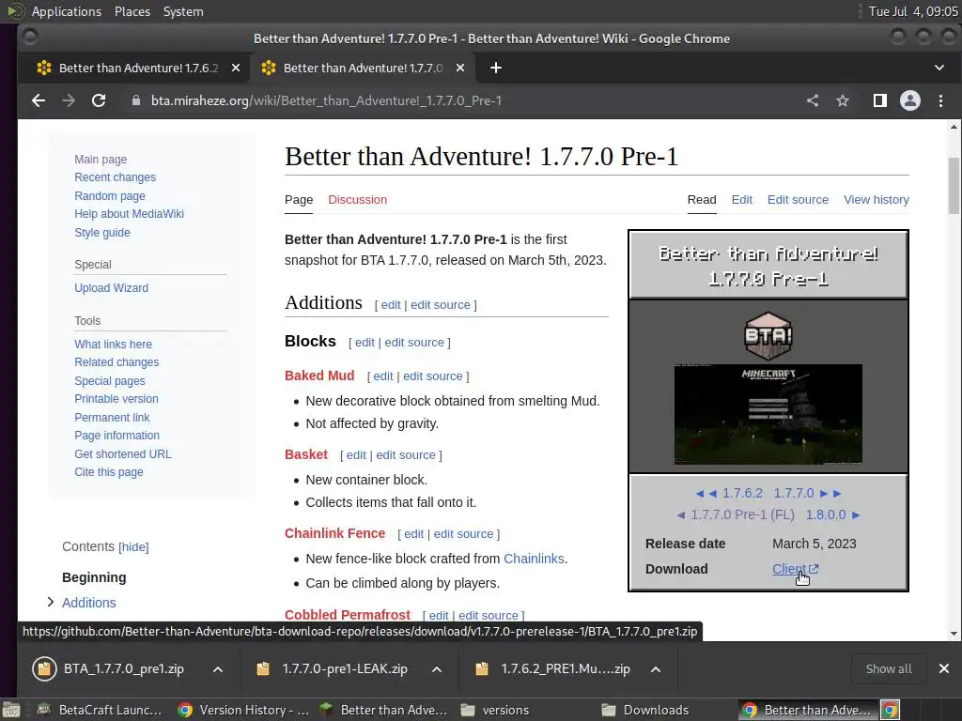Open the Chainlinks item link
Image resolution: width=962 pixels, height=721 pixels.
click(x=534, y=560)
